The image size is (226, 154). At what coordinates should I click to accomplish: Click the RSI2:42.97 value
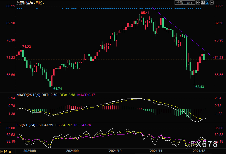[x=64, y=125]
